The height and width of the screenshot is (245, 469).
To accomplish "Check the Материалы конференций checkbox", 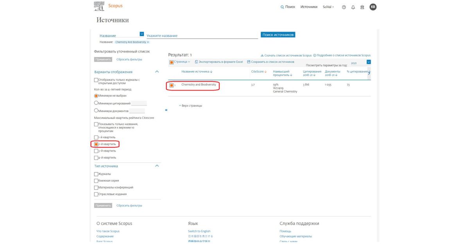I will 96,188.
